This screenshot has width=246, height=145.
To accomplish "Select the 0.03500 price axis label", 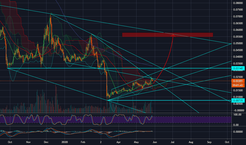I will [238, 64].
